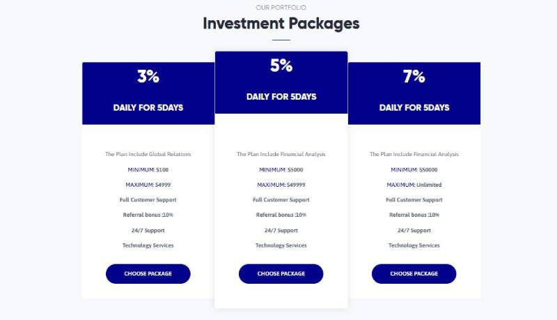Click Choose Package for the 3% plan
This screenshot has width=557, height=320.
148,274
